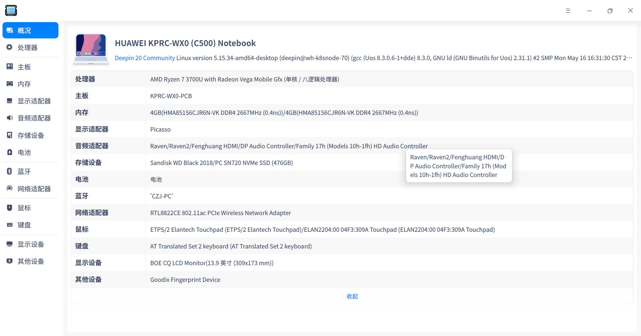Show 存储设备 from the sidebar

(x=30, y=135)
